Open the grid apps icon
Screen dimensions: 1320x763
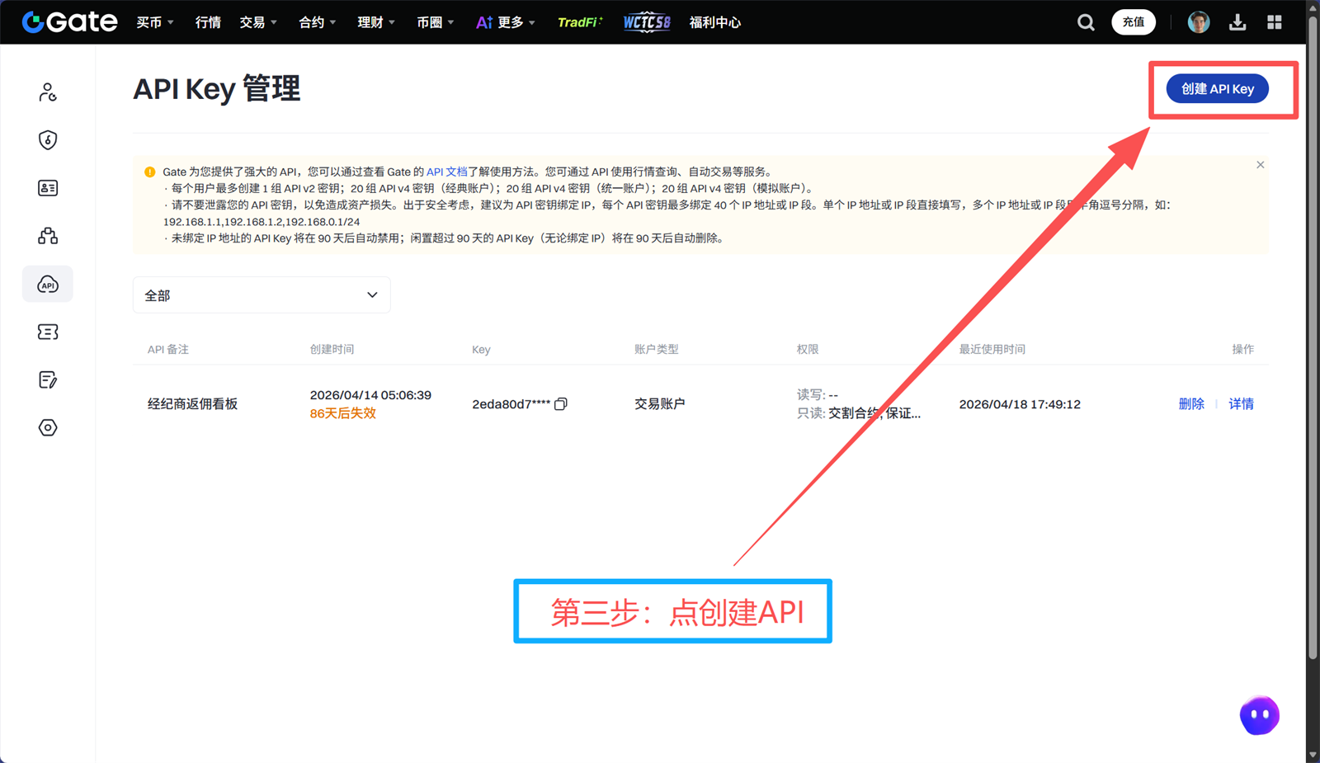(x=1274, y=22)
